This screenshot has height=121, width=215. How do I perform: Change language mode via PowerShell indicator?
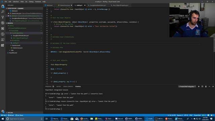[197, 115]
